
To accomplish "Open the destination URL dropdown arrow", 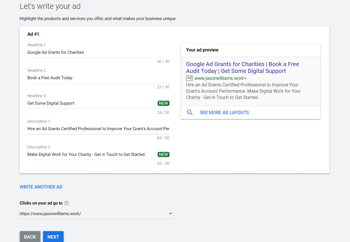I will (170, 213).
